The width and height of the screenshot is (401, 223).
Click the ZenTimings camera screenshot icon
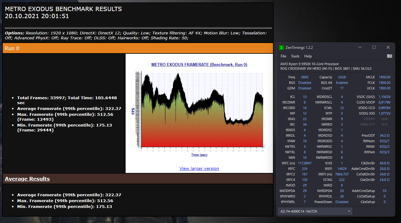[389, 56]
